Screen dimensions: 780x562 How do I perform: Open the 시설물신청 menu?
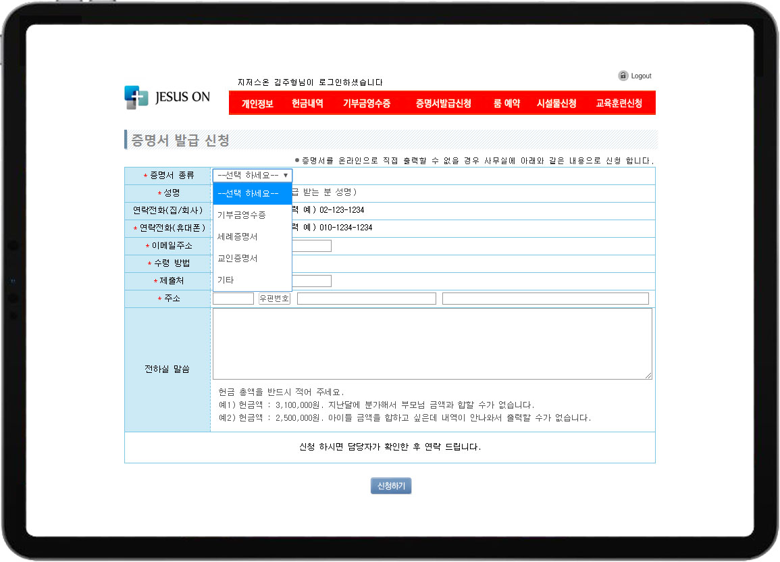(x=556, y=103)
